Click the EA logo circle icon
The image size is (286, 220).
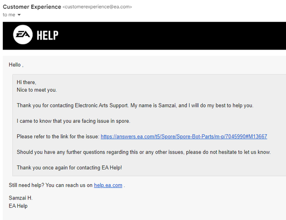pos(23,35)
